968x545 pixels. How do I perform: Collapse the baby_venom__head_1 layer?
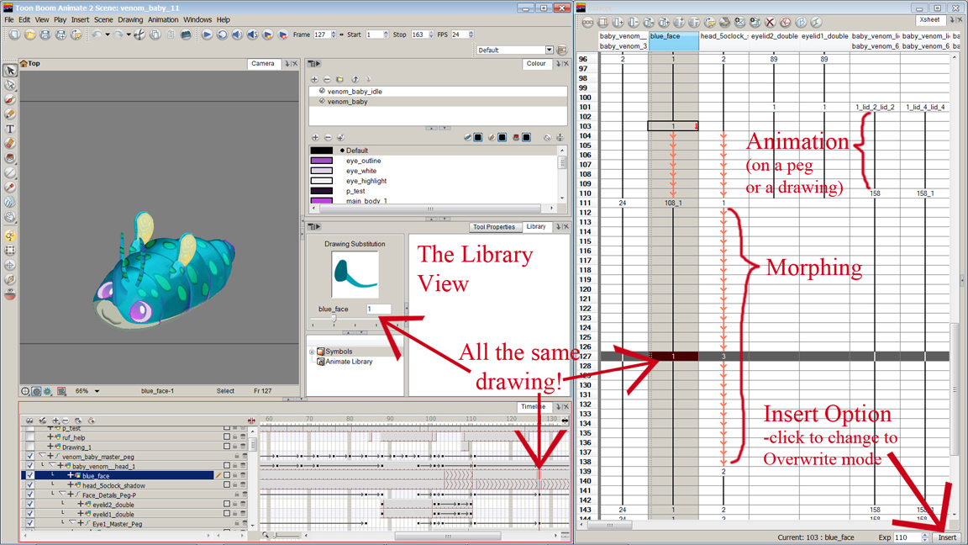pyautogui.click(x=51, y=466)
